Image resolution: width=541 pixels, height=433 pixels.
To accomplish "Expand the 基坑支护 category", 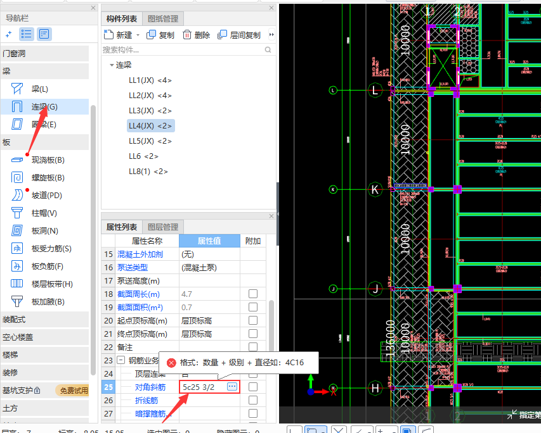I will click(x=45, y=391).
